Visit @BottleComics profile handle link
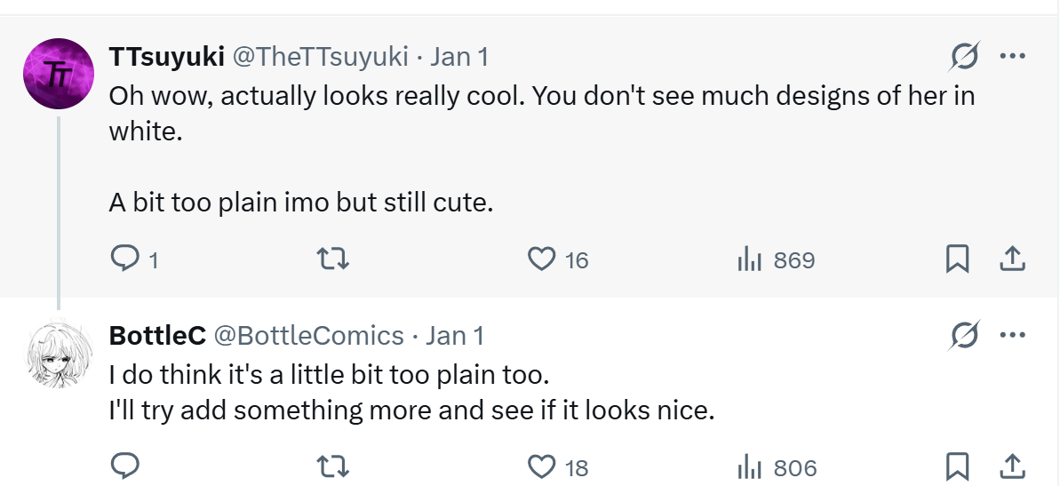1060x486 pixels. pos(308,336)
